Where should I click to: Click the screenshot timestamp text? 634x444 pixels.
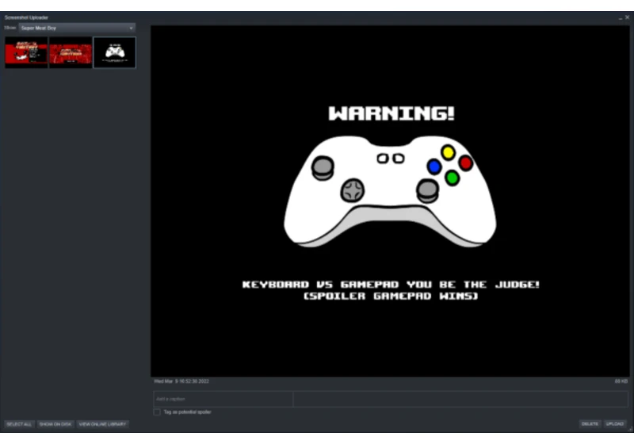point(181,381)
